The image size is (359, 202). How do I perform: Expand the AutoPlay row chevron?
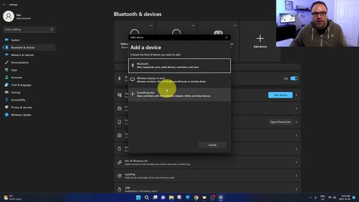(x=296, y=176)
